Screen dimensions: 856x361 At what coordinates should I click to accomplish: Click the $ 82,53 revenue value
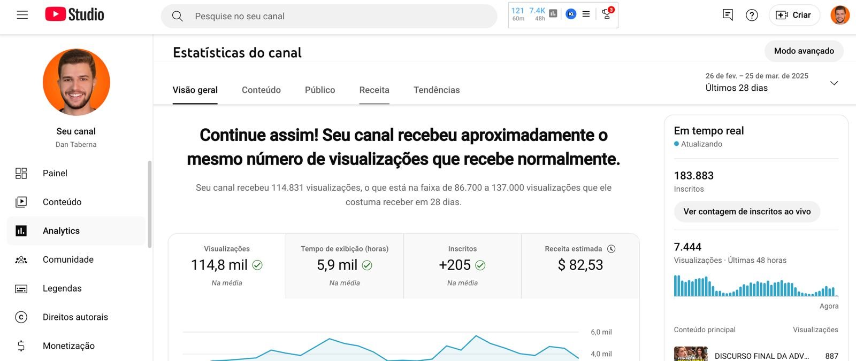pyautogui.click(x=580, y=265)
